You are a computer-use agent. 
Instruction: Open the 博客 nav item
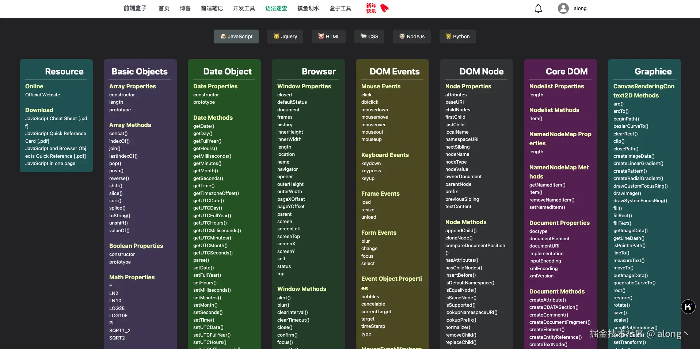185,8
